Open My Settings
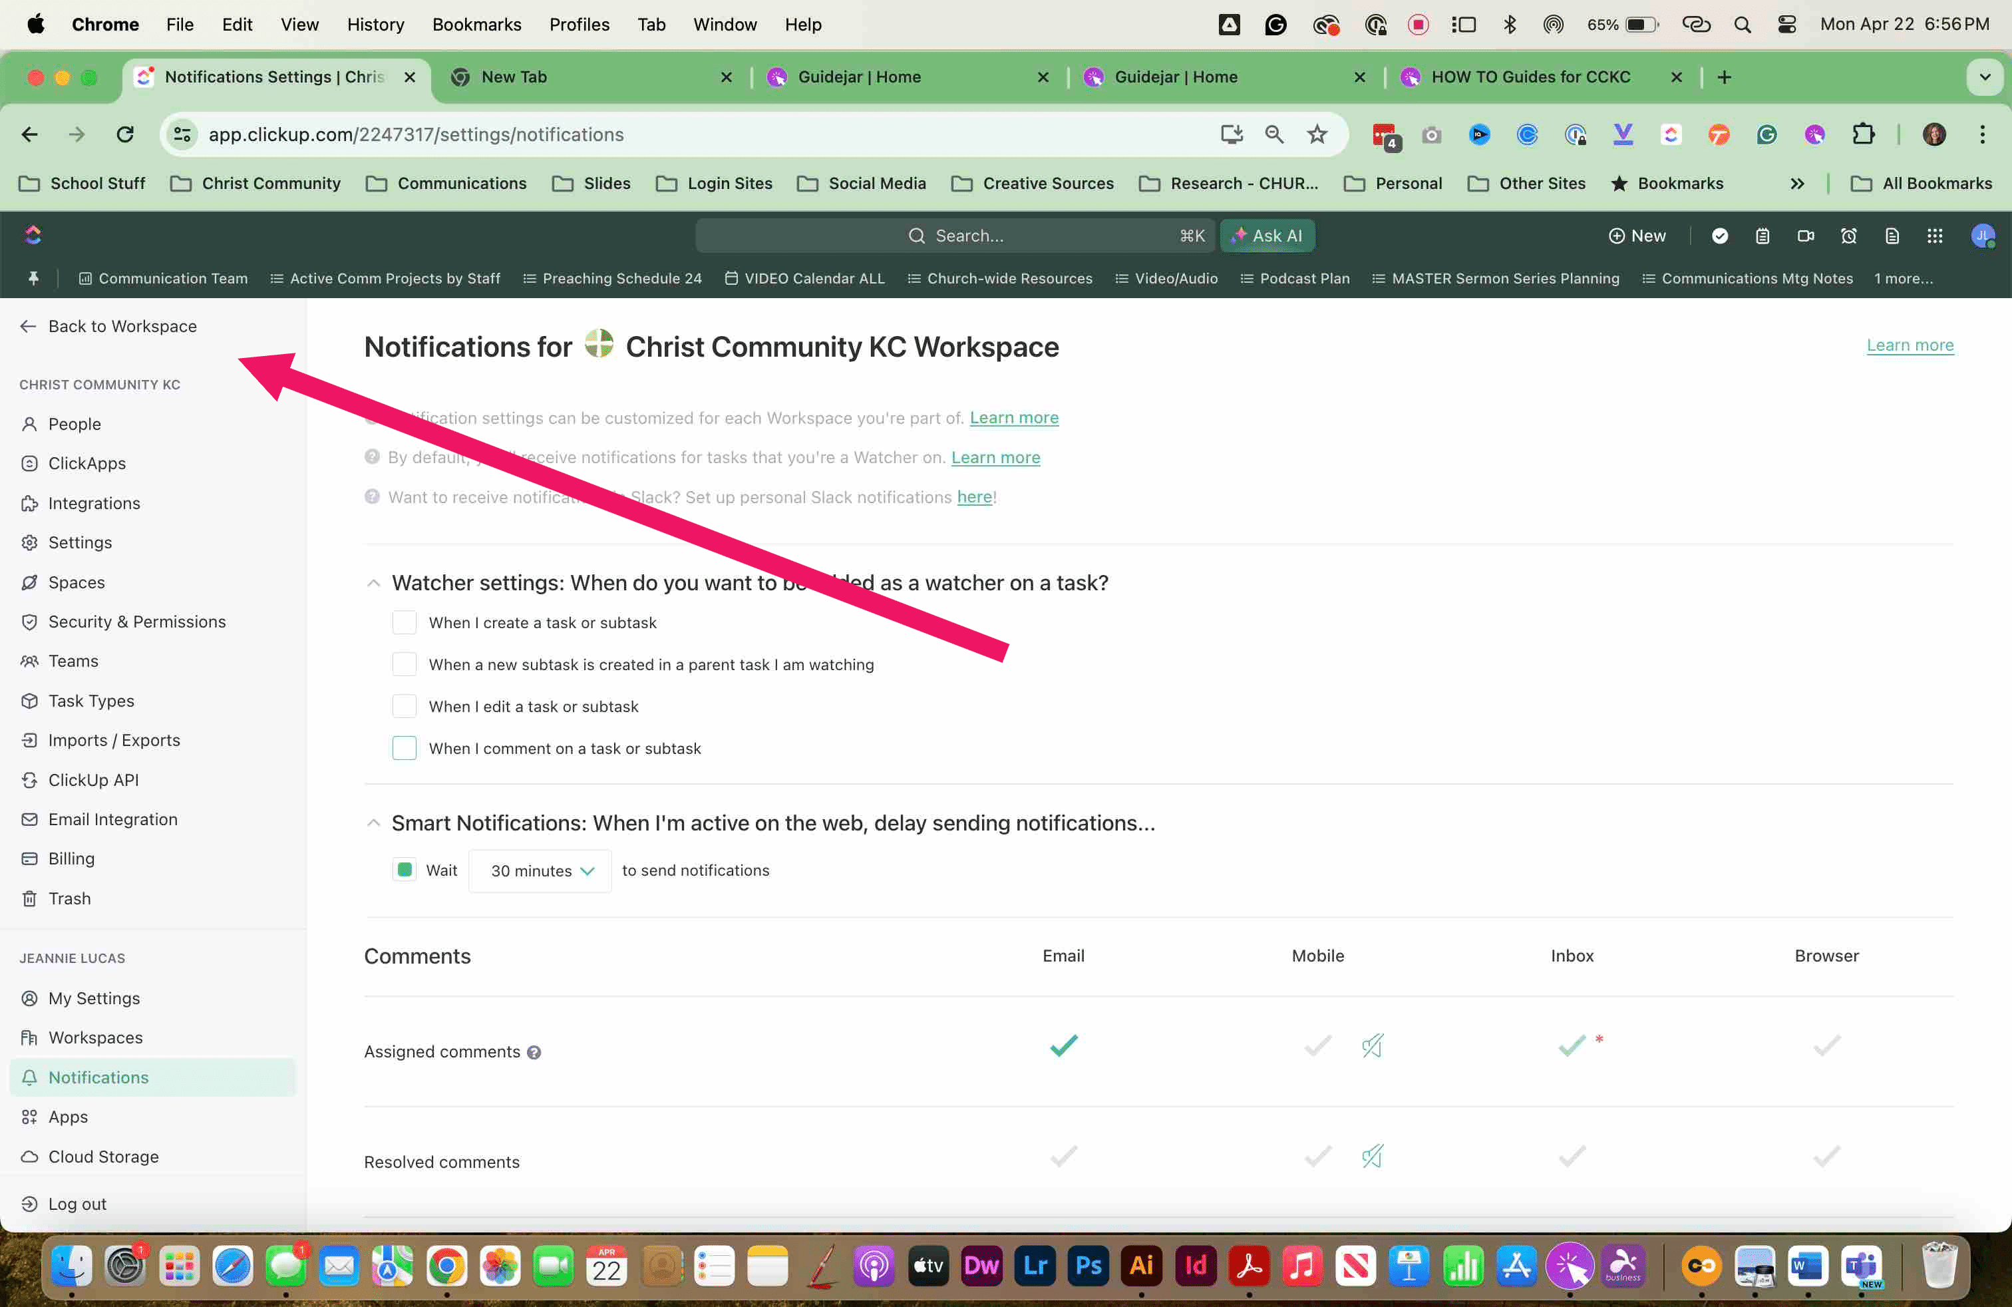The height and width of the screenshot is (1307, 2012). click(94, 998)
